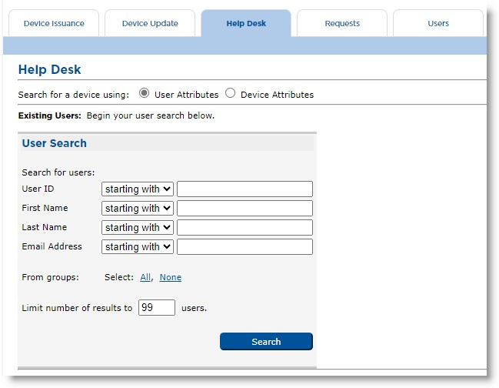The image size is (499, 388).
Task: Open the Device Issuance tab
Action: pos(54,23)
